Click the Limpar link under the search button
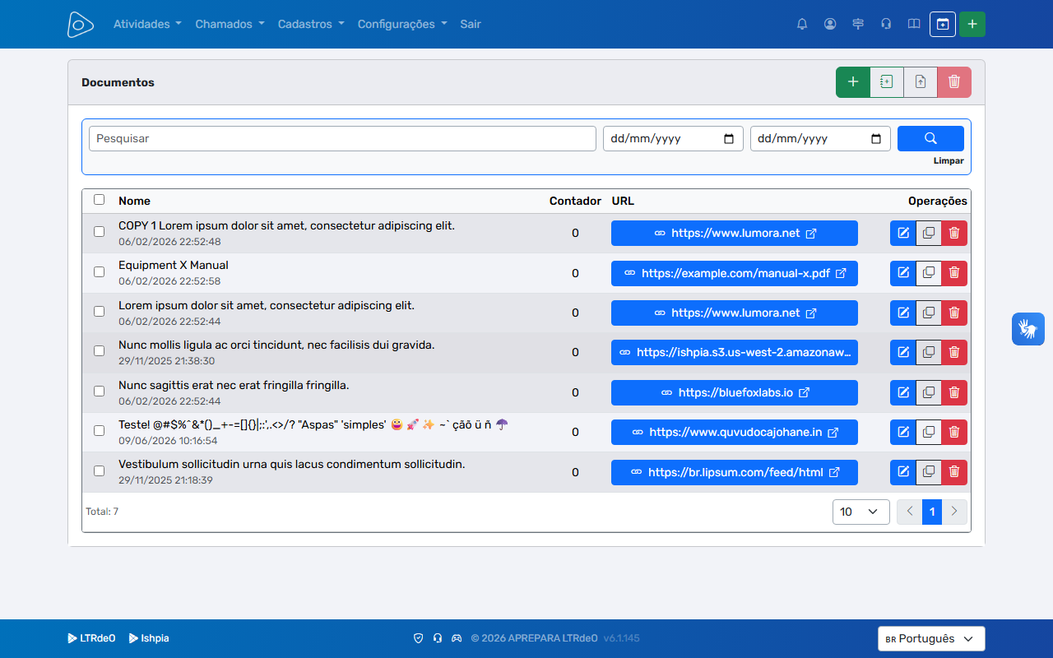Image resolution: width=1053 pixels, height=658 pixels. [x=949, y=161]
